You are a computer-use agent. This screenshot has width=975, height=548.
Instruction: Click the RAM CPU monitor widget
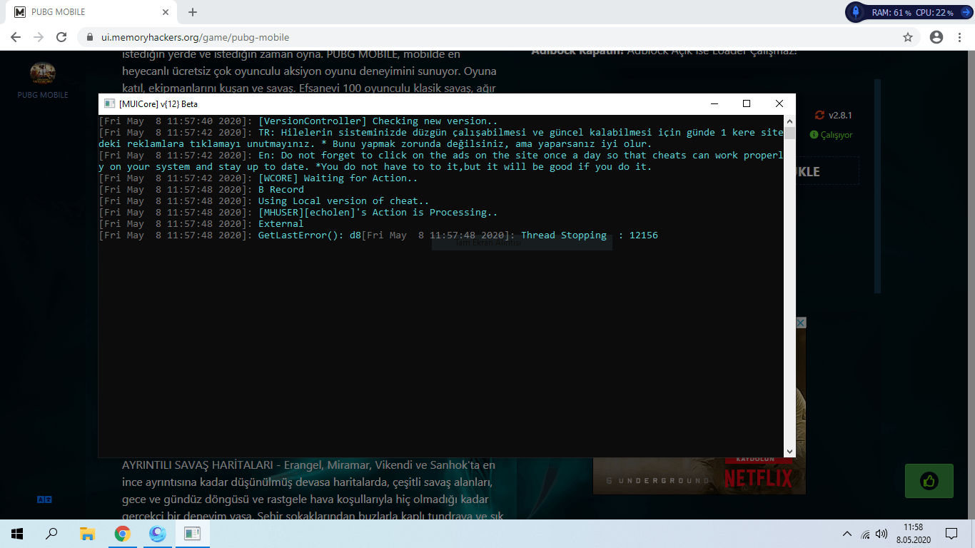pos(909,12)
